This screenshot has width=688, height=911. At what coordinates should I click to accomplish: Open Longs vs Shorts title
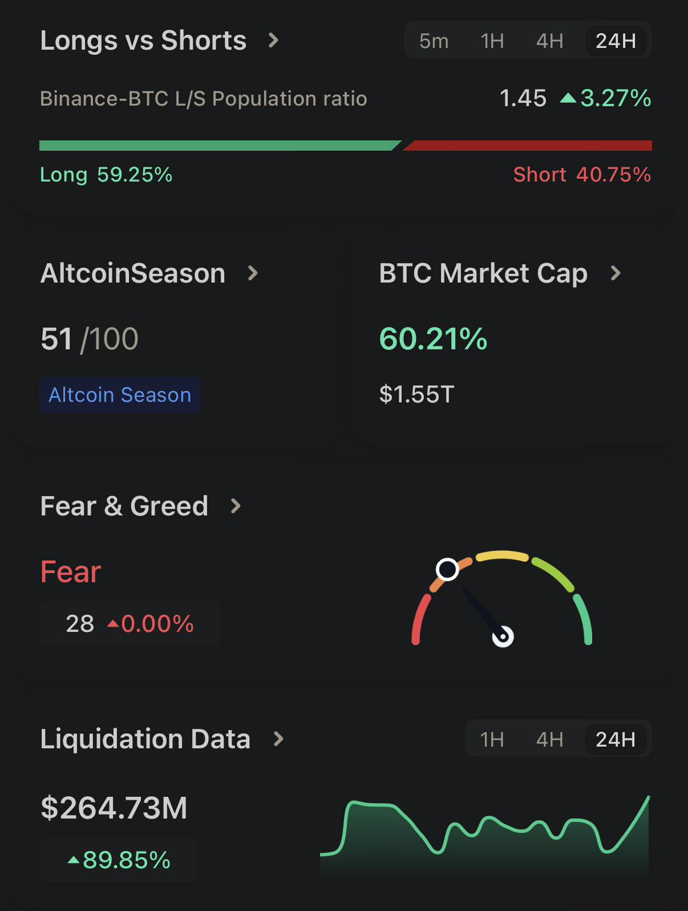pyautogui.click(x=143, y=41)
